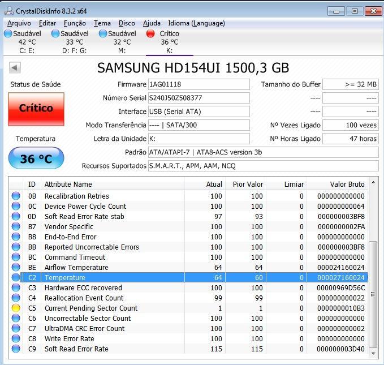The width and height of the screenshot is (384, 365).
Task: Select the Hardware ECC recovered row text
Action: click(83, 288)
